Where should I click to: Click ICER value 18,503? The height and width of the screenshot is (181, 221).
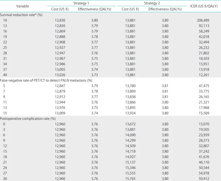(204, 59)
